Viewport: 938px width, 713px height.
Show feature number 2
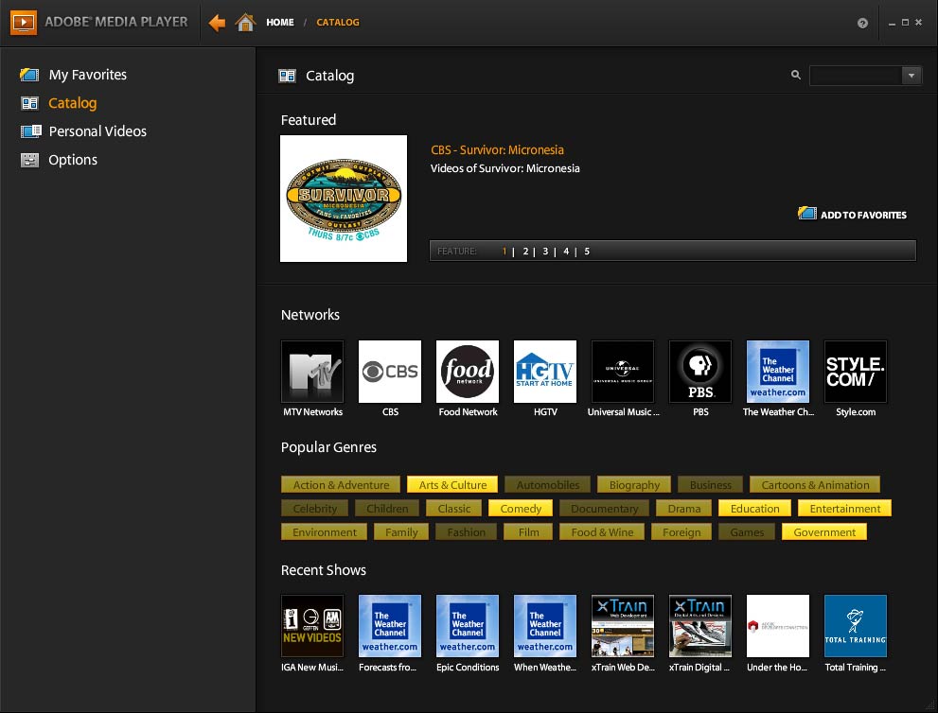tap(526, 251)
